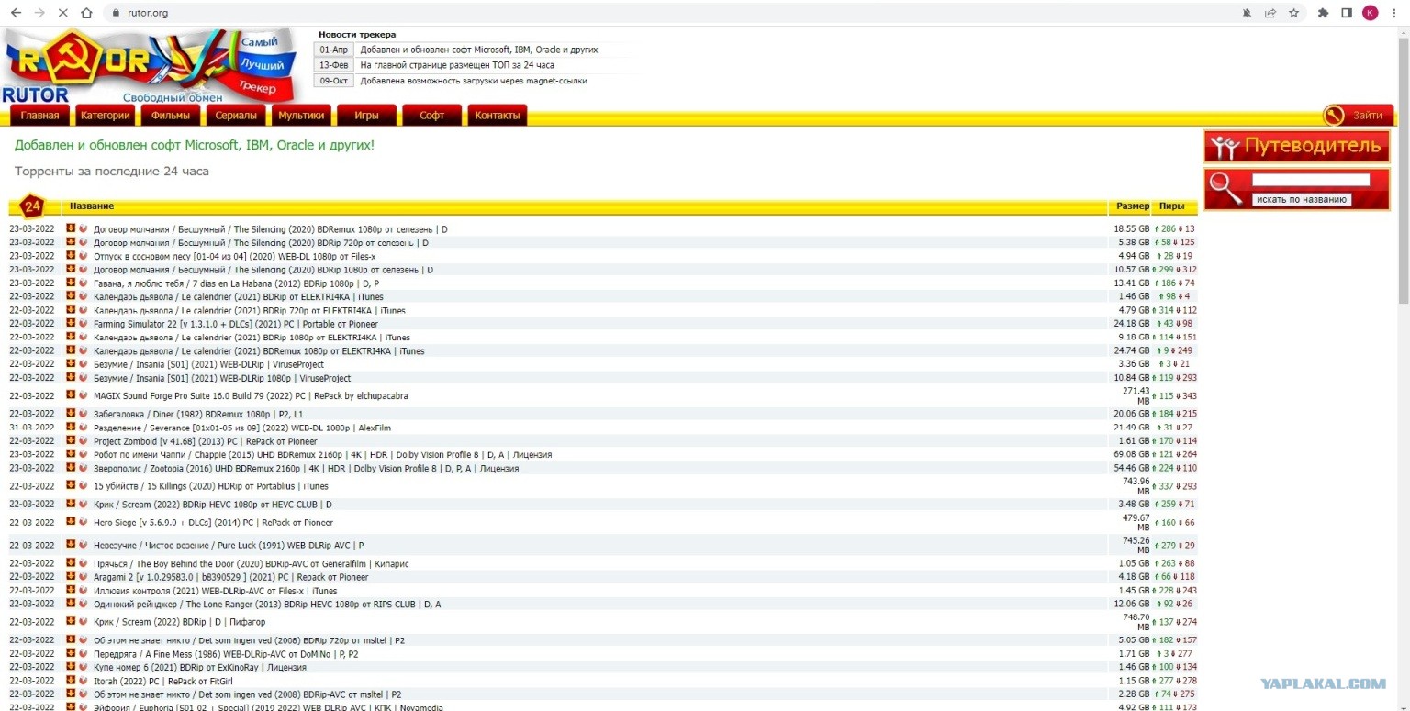Open news about magnet-link downloads
The width and height of the screenshot is (1410, 711).
point(473,81)
